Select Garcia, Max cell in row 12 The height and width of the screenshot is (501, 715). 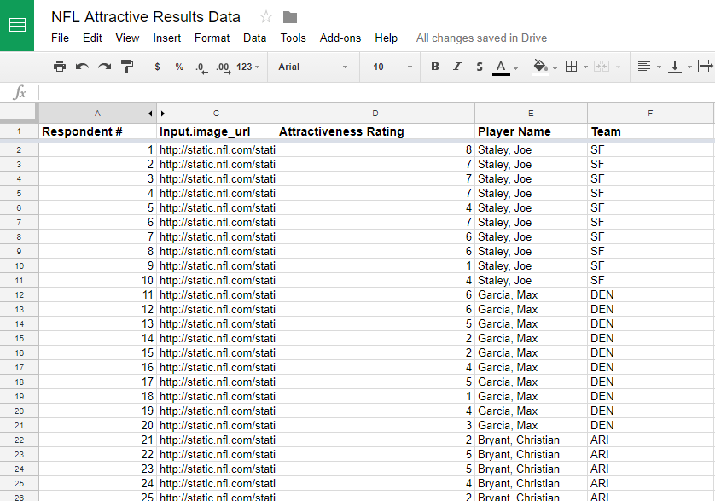point(531,294)
